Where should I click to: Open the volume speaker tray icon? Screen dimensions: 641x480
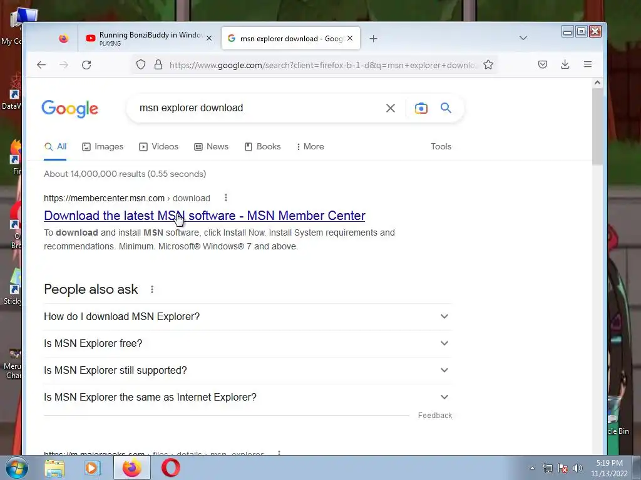point(578,468)
